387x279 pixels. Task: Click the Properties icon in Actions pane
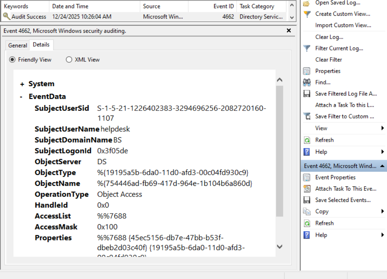click(307, 71)
